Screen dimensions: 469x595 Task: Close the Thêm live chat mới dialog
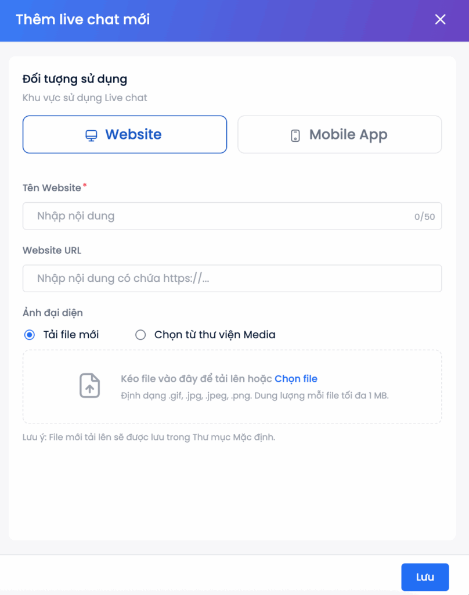click(440, 19)
